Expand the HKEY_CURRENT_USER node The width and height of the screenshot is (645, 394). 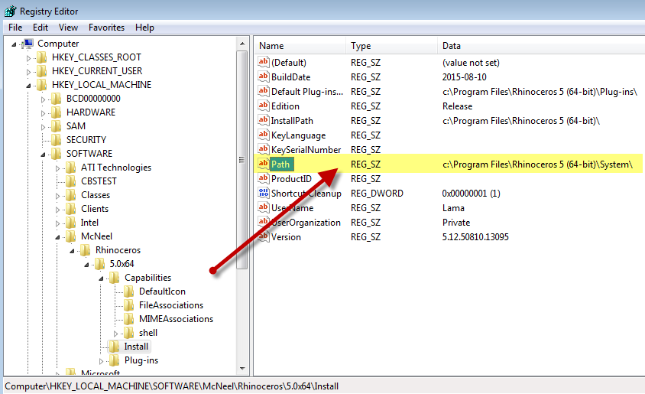[28, 72]
